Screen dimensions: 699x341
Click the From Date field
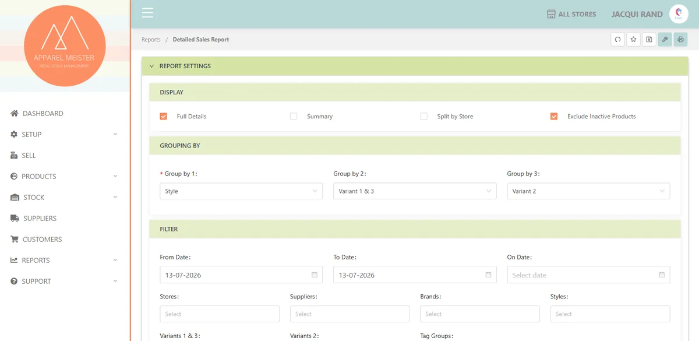241,275
